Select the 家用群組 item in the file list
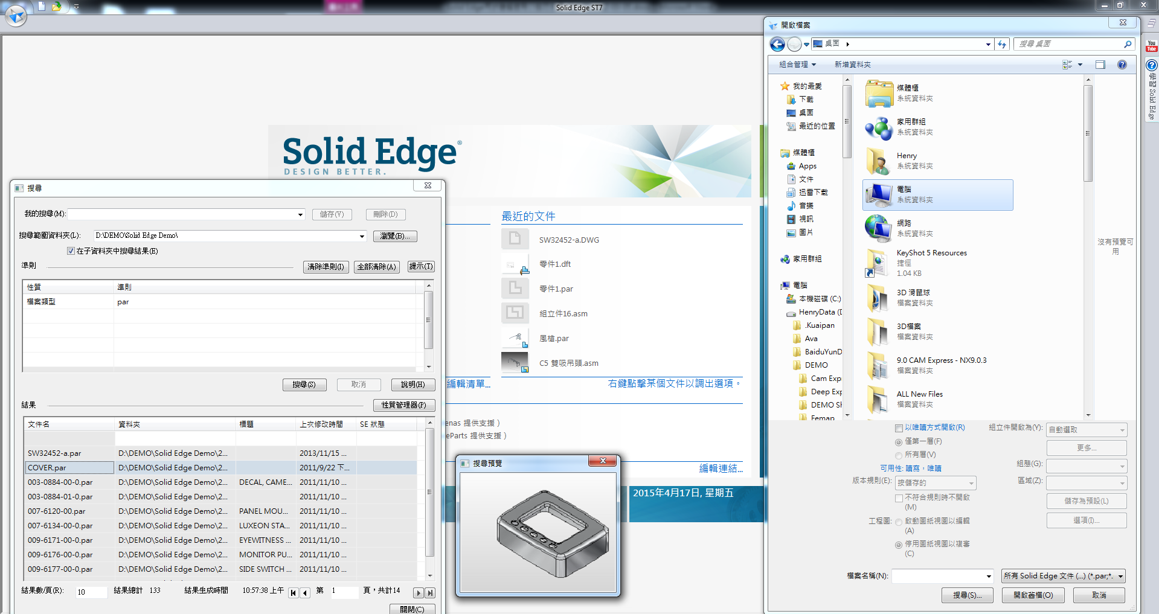The image size is (1159, 614). coord(938,127)
